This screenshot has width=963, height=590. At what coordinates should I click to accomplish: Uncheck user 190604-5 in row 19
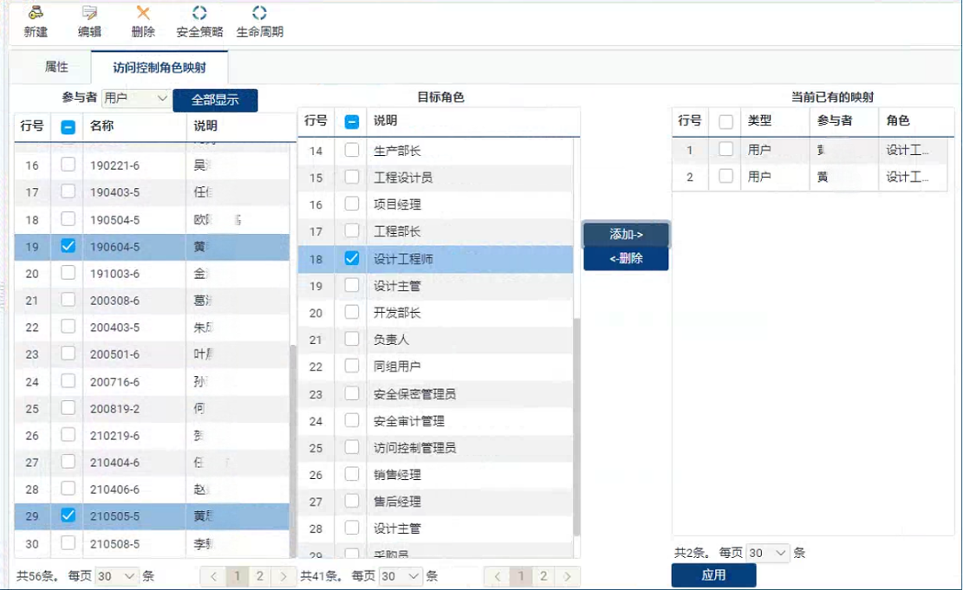point(68,247)
